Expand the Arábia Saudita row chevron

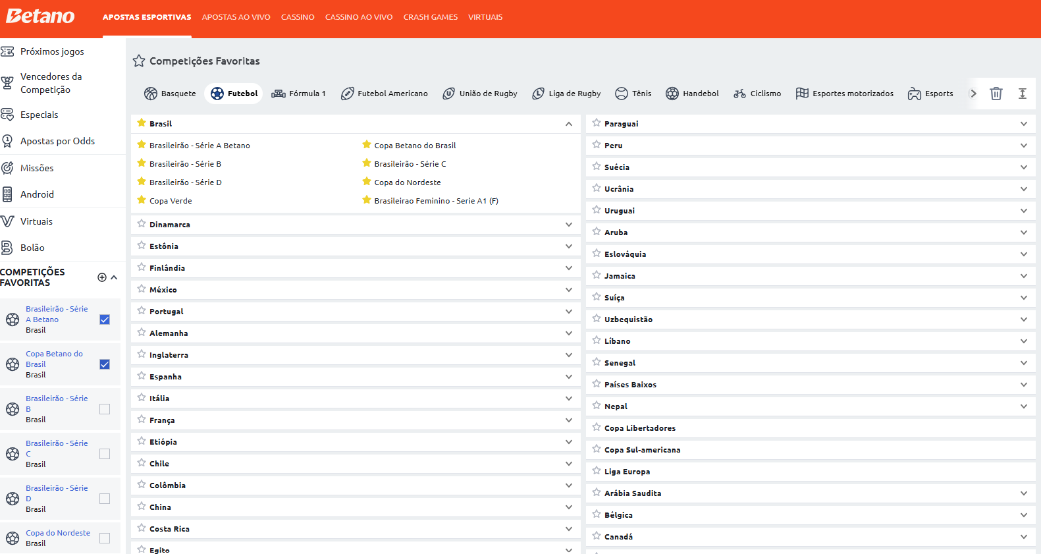click(1024, 493)
